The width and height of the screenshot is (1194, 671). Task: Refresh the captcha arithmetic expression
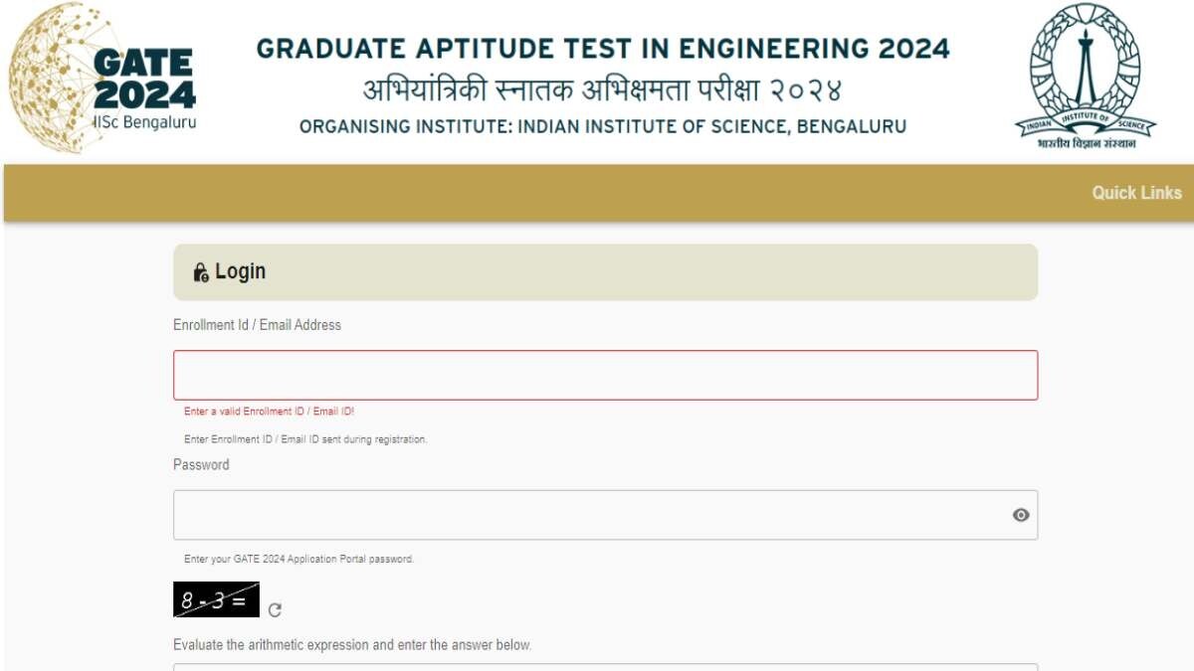tap(276, 610)
